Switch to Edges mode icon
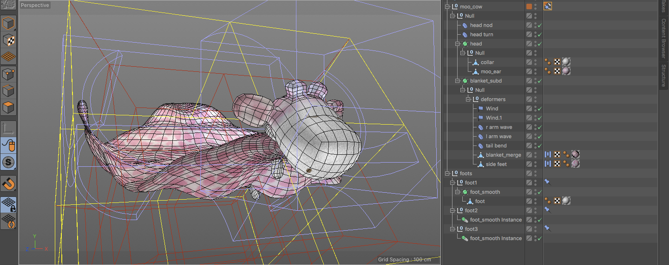This screenshot has width=669, height=265. click(9, 91)
